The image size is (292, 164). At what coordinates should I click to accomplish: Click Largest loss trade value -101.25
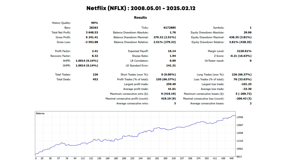(246, 84)
